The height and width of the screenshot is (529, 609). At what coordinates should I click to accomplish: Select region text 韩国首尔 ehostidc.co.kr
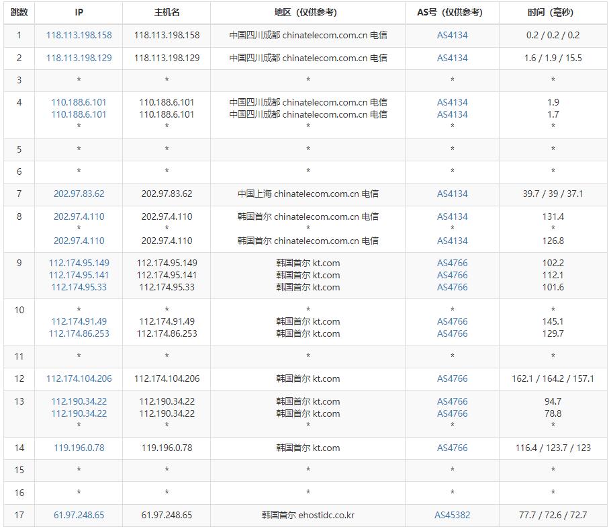pyautogui.click(x=308, y=515)
